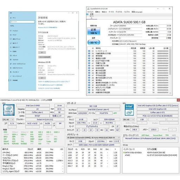Click the CrystalDiskInfo app icon in the title bar
The width and height of the screenshot is (180, 180).
[88, 9]
